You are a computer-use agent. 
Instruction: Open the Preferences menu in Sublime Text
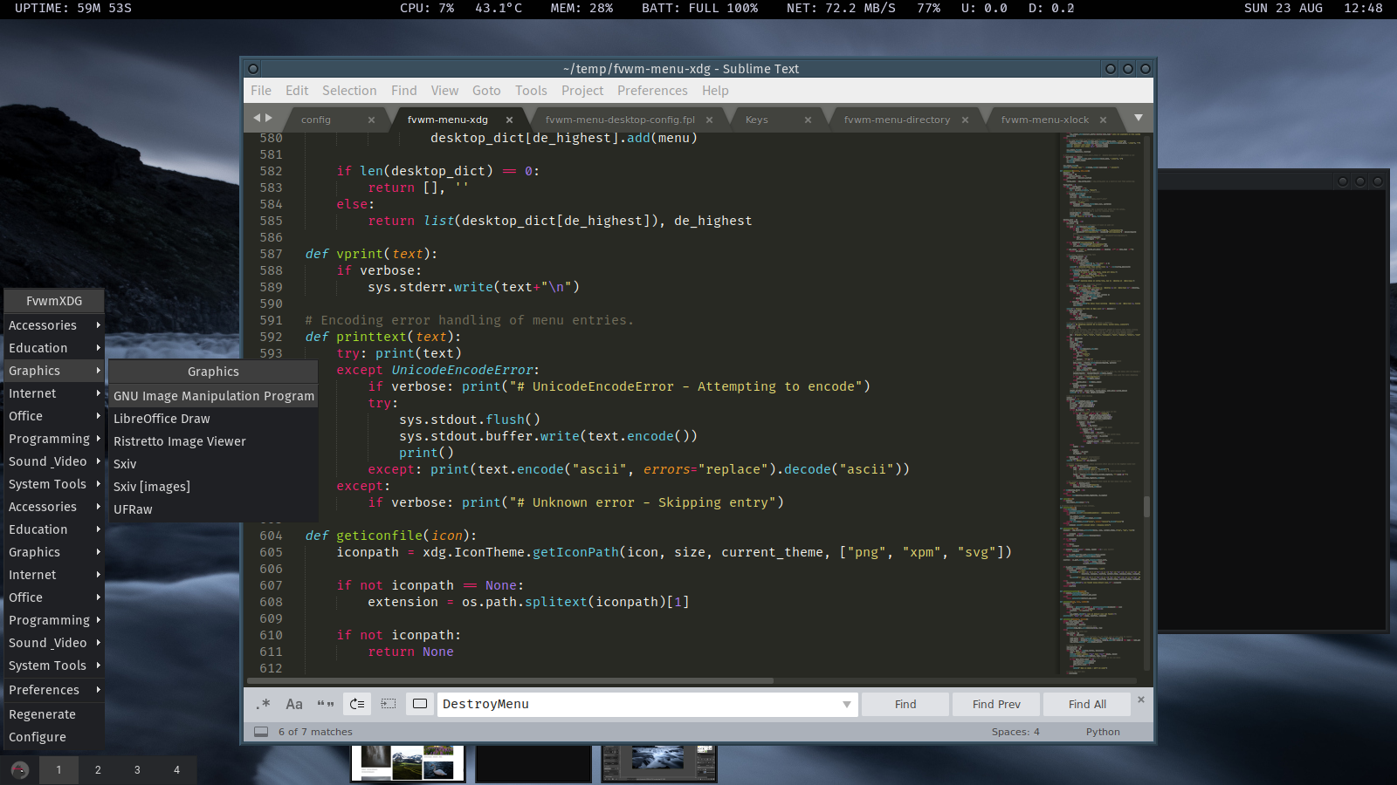tap(652, 91)
